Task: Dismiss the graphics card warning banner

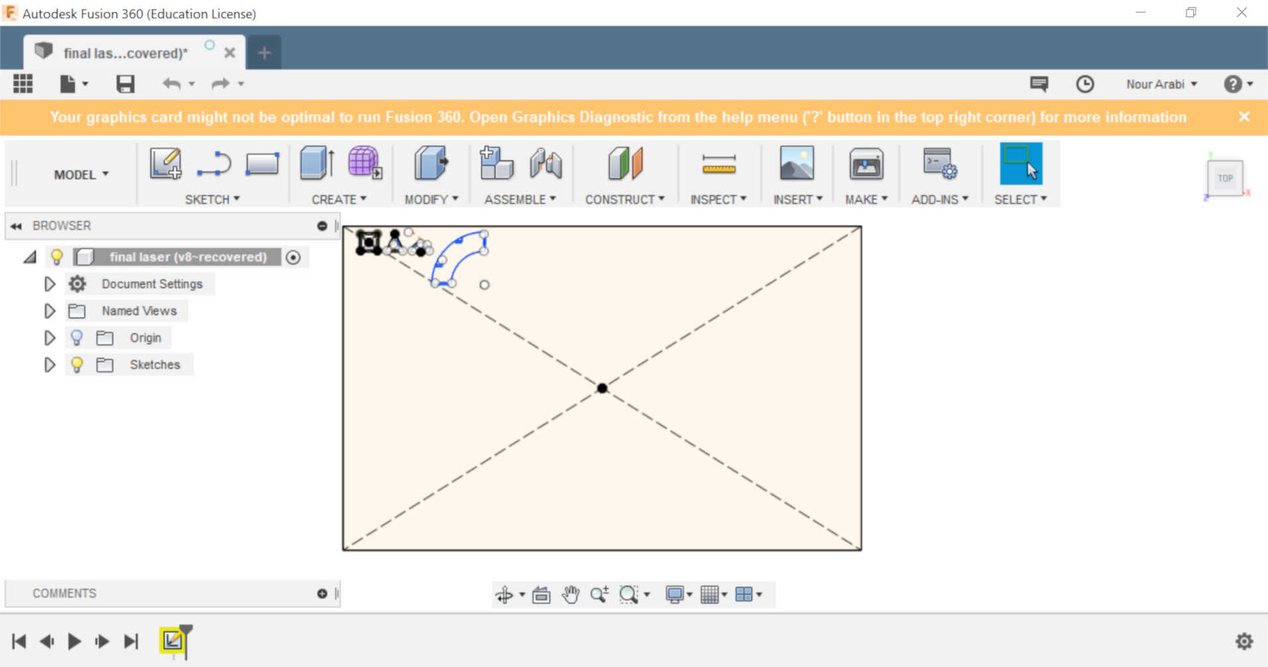Action: (1244, 117)
